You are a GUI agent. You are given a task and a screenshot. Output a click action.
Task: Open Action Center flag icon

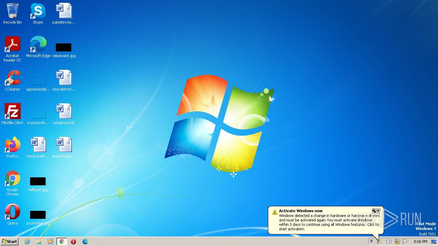coord(405,242)
